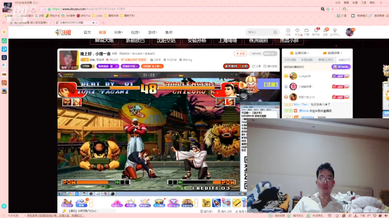Click the diamond gem activity icon

click(x=173, y=203)
